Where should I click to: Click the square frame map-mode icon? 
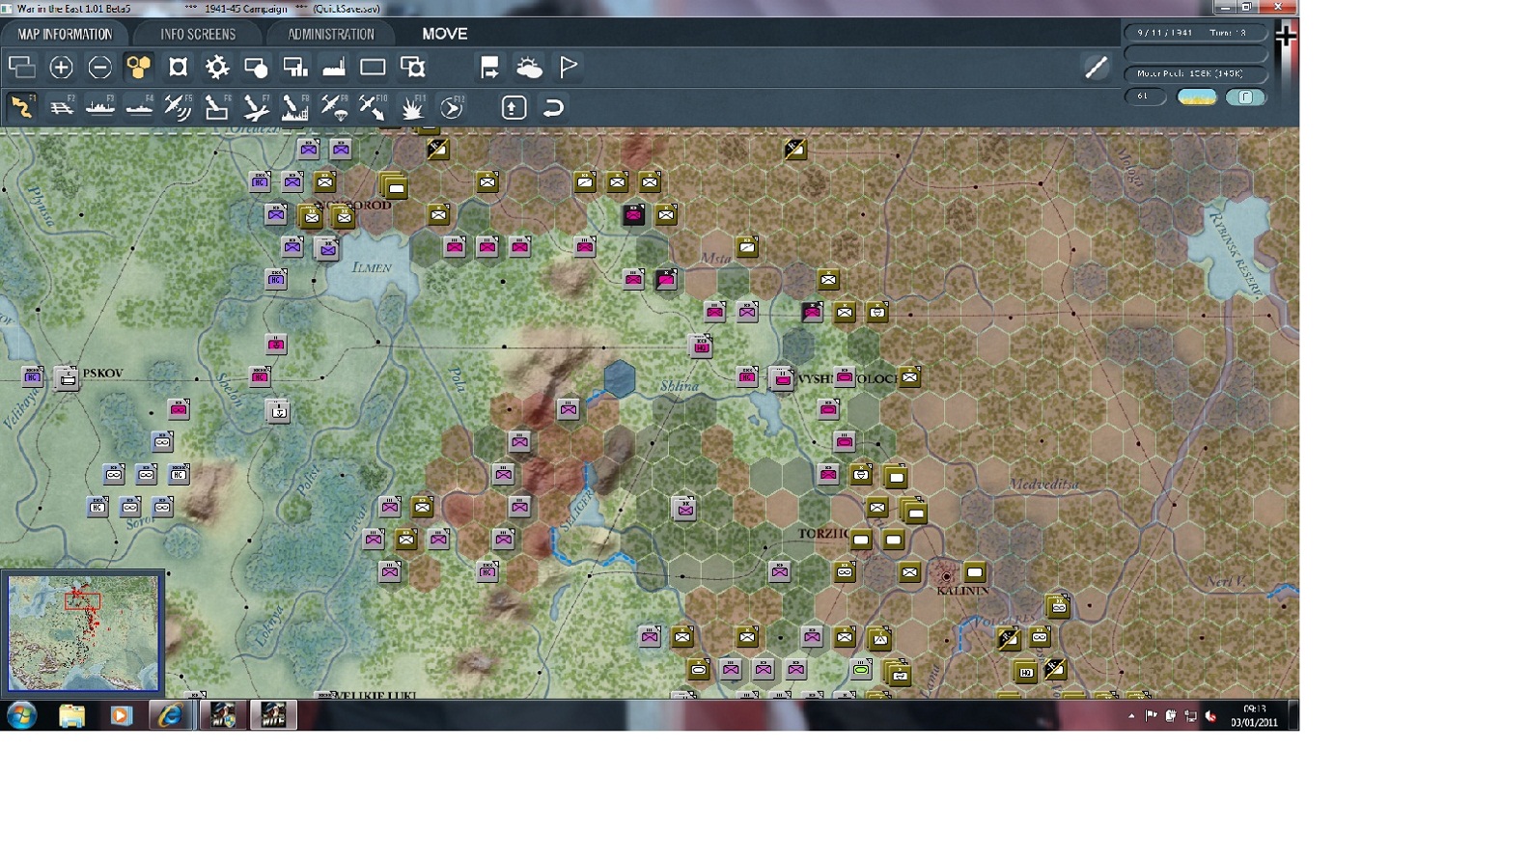(178, 67)
